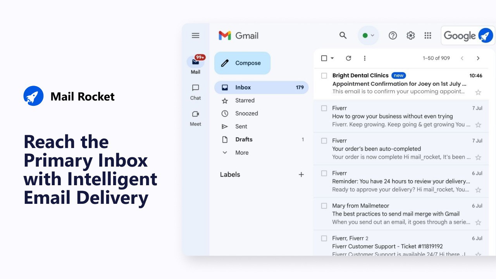Open the Gmail main menu hamburger icon
496x279 pixels.
(x=196, y=36)
